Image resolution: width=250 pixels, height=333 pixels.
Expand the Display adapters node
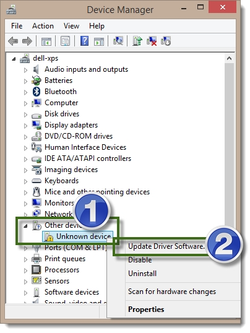click(x=25, y=126)
